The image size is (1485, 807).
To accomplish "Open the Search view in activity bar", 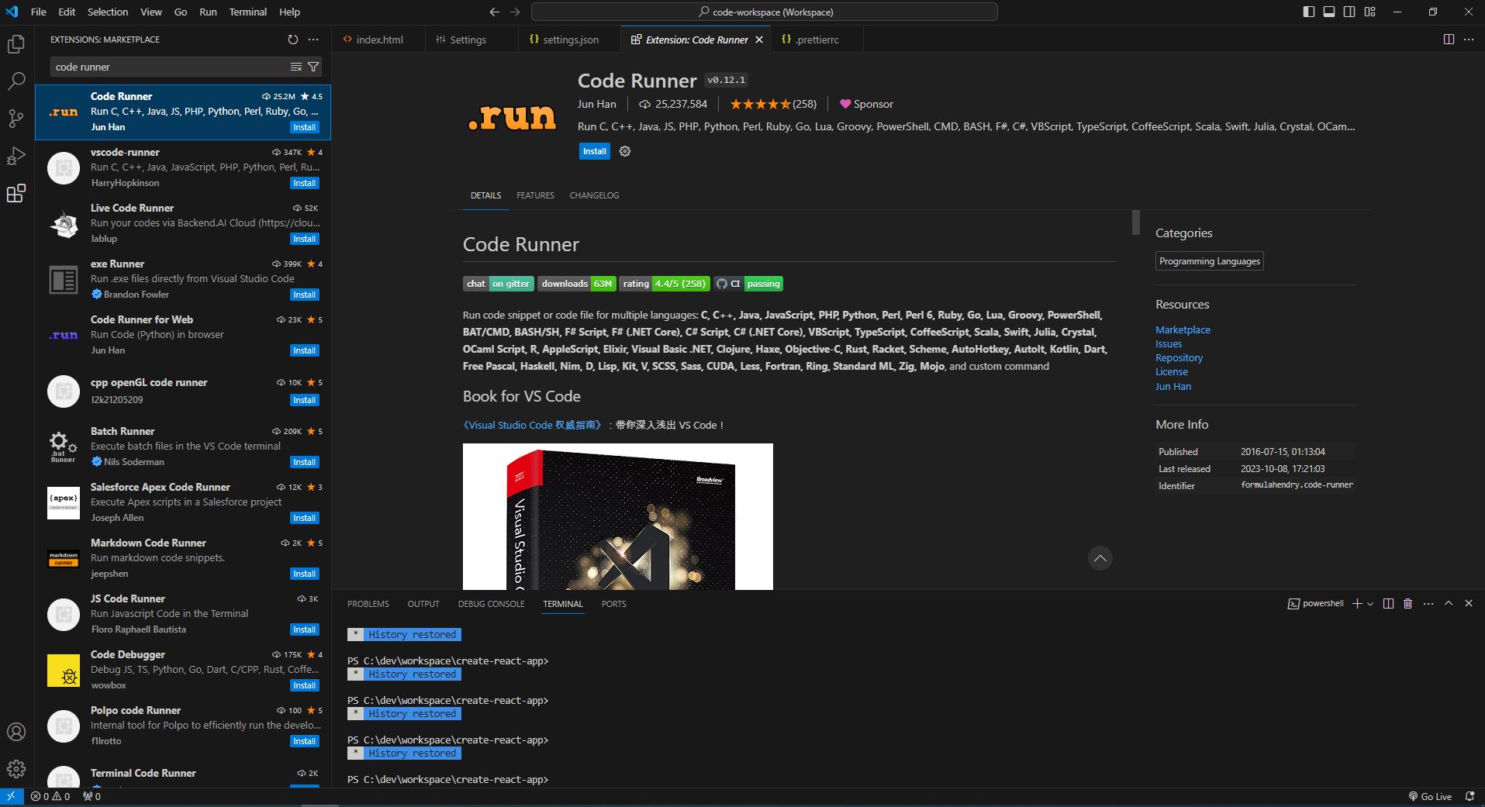I will click(x=16, y=81).
